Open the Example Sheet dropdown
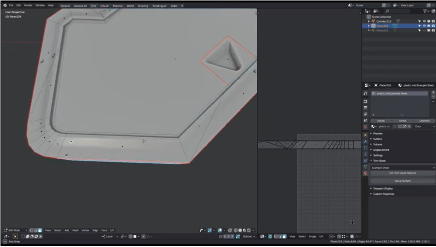Screen dimensions: 436x247 402,168
